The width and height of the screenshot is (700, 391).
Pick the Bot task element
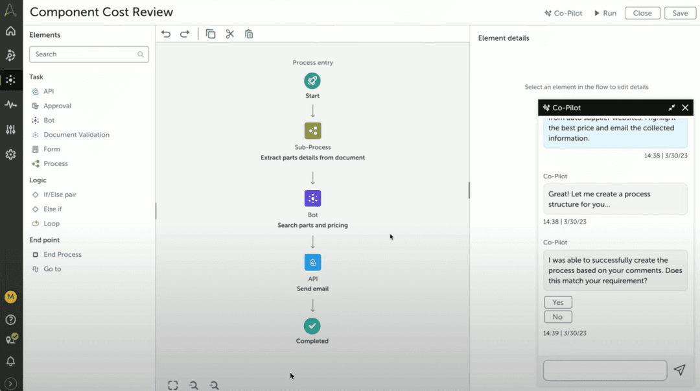tap(43, 120)
